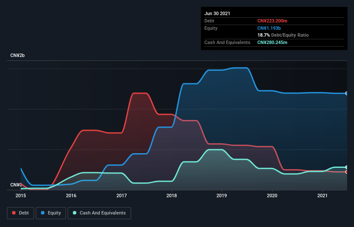The width and height of the screenshot is (354, 227).
Task: Click the teal Cash endpoint marker at chart's right edge
Action: pos(347,167)
